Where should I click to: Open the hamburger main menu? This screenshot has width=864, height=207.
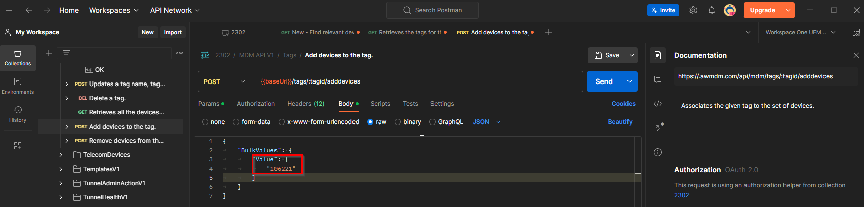click(x=9, y=10)
